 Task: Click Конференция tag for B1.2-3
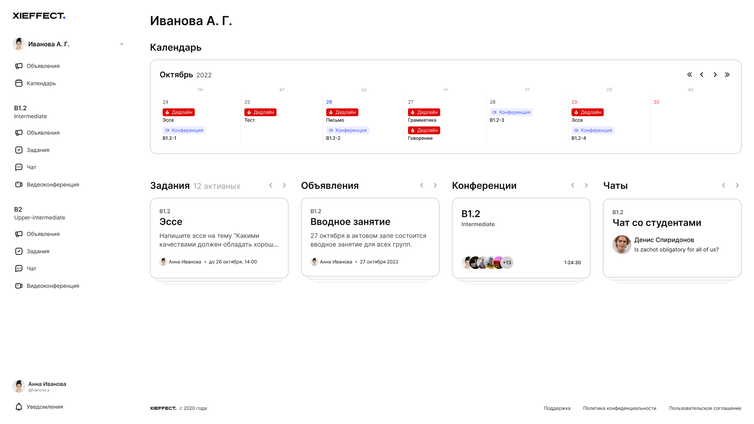[511, 112]
